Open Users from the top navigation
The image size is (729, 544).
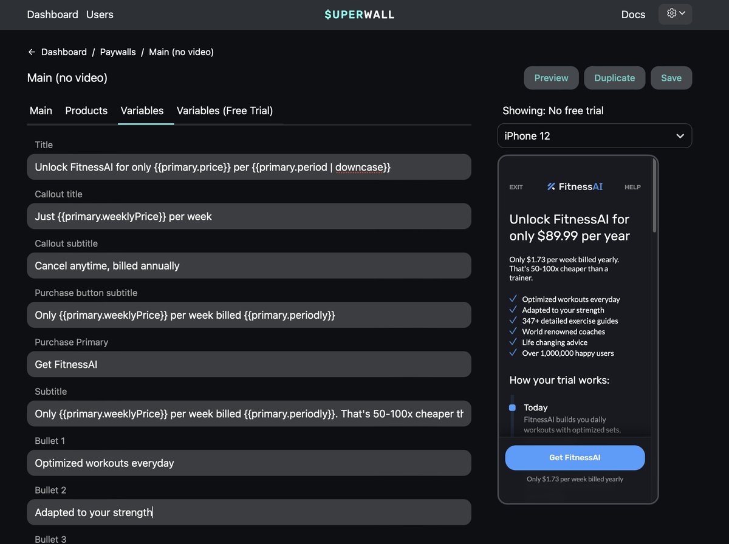[x=99, y=15]
